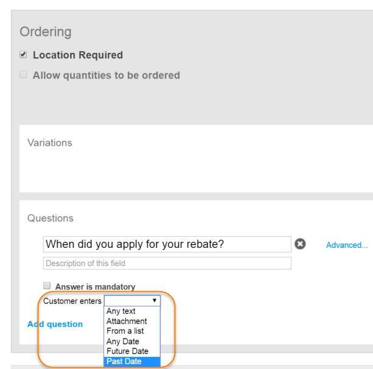Select the Any Date option
This screenshot has height=369, width=373.
pos(122,341)
